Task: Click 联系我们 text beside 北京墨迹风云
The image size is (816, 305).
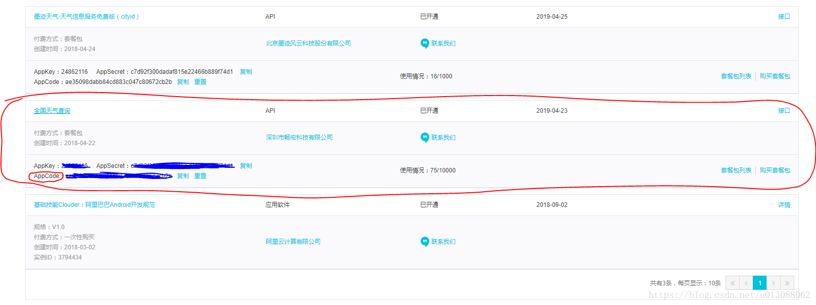Action: [443, 43]
